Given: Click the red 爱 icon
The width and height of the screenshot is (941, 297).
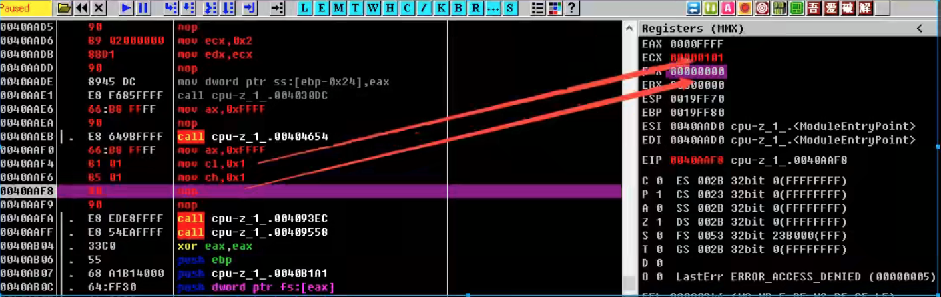Looking at the screenshot, I should [831, 9].
